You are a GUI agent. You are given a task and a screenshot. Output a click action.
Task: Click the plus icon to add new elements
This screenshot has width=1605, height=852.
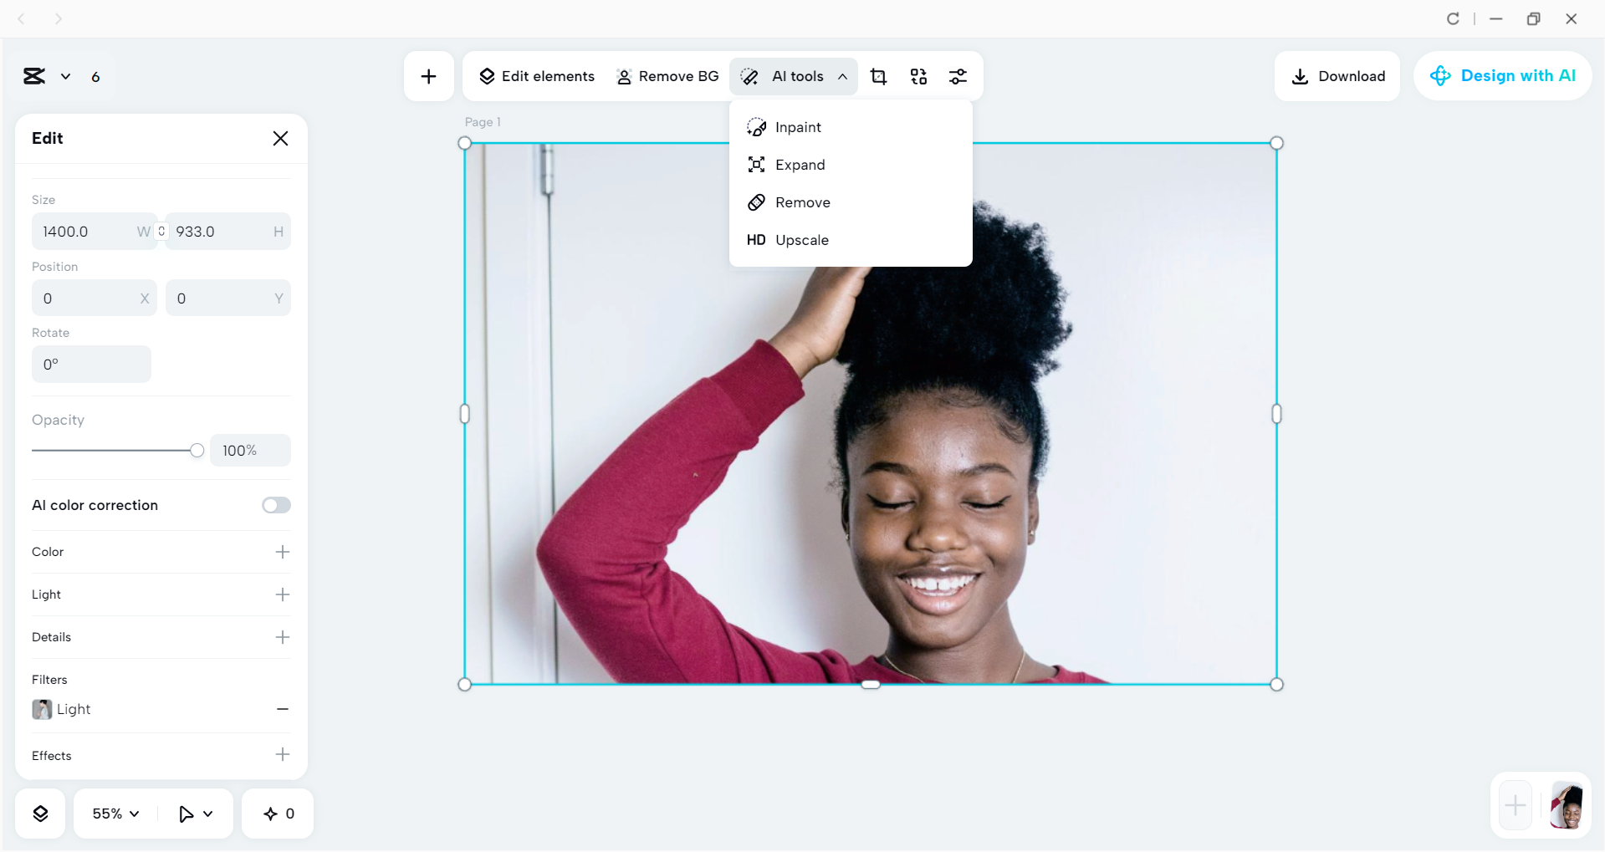(427, 76)
